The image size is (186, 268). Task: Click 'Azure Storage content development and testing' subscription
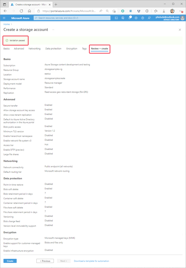67,65
